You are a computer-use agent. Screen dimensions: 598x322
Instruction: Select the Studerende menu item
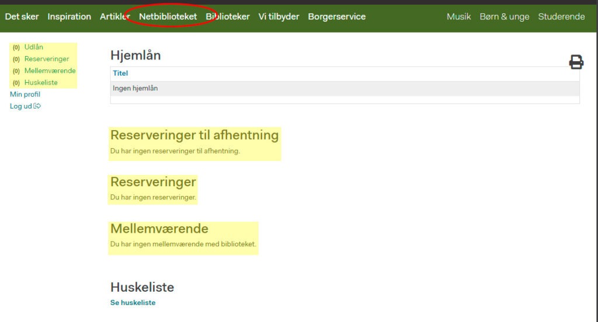pyautogui.click(x=561, y=16)
